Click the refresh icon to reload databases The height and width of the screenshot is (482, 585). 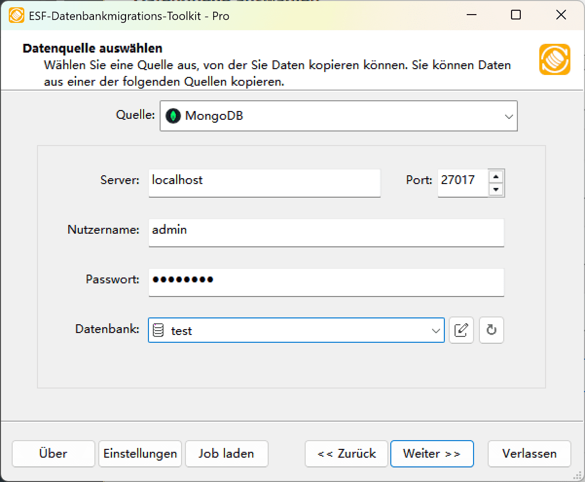tap(491, 330)
